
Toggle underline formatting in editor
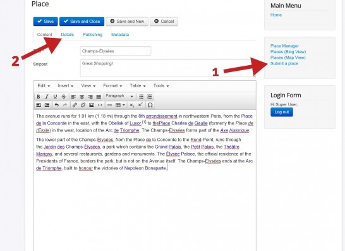click(55, 97)
